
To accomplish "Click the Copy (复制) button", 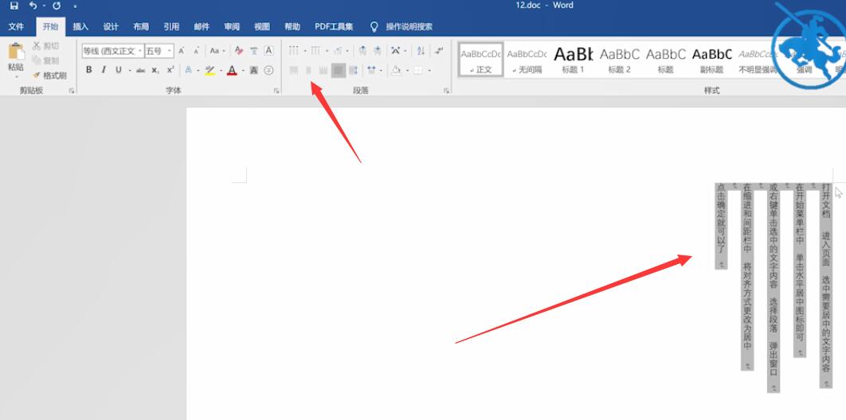I will click(46, 60).
